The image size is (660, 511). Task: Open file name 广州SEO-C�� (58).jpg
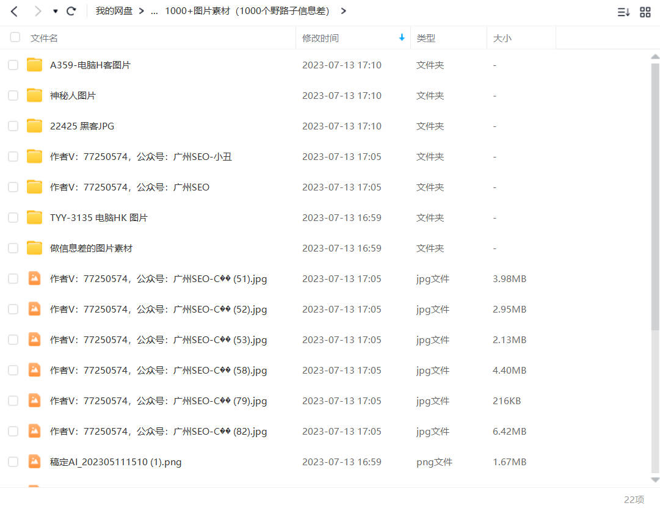pyautogui.click(x=158, y=371)
